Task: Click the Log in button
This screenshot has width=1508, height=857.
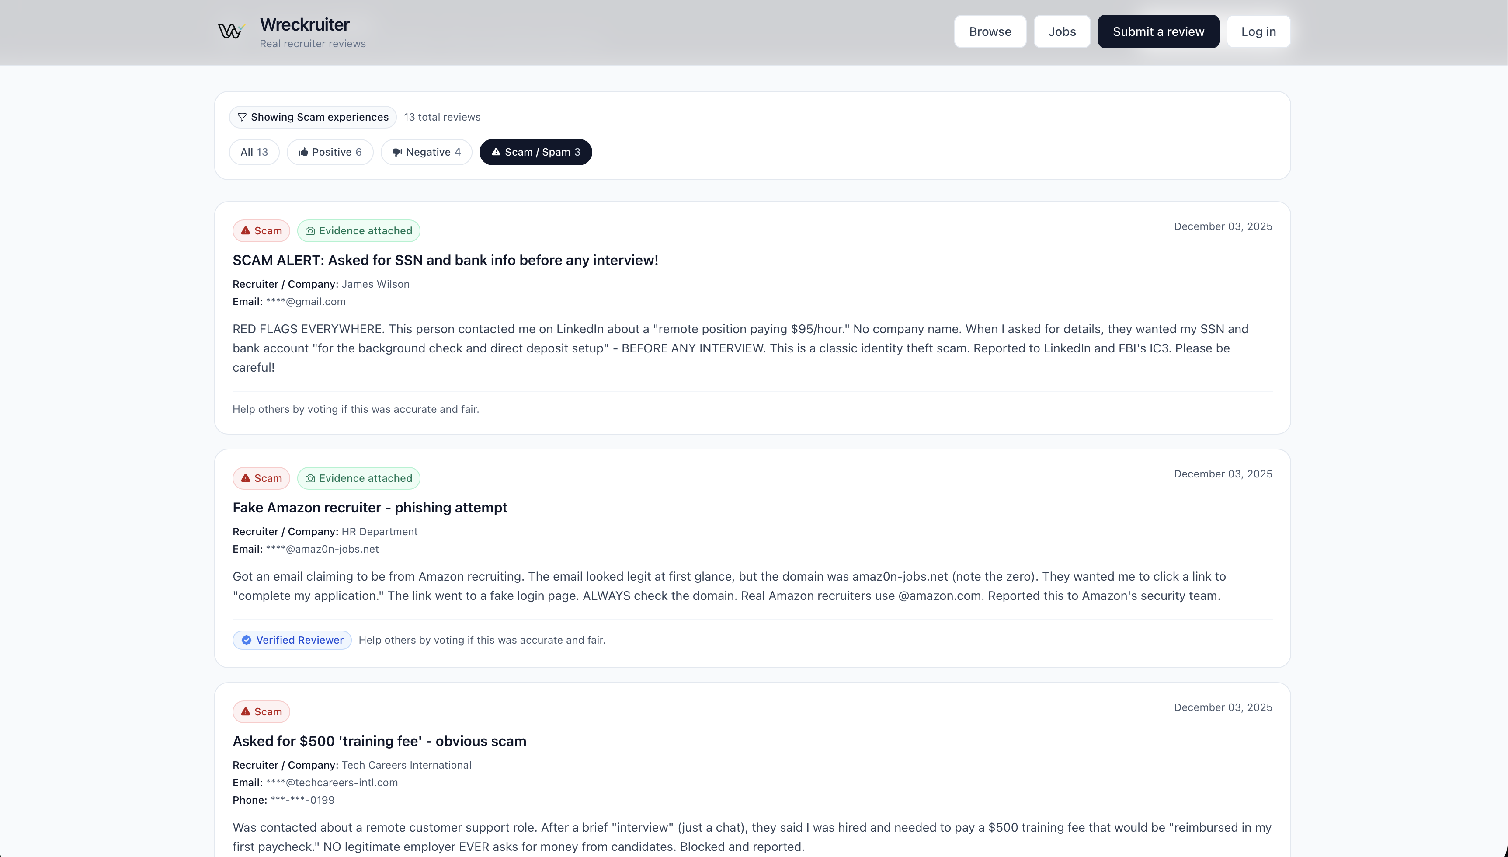Action: click(1258, 32)
